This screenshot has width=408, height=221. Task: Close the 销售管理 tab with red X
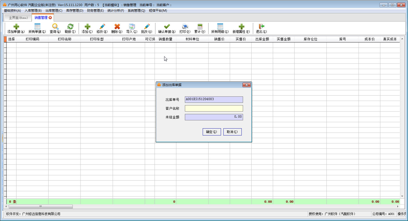tap(50, 18)
